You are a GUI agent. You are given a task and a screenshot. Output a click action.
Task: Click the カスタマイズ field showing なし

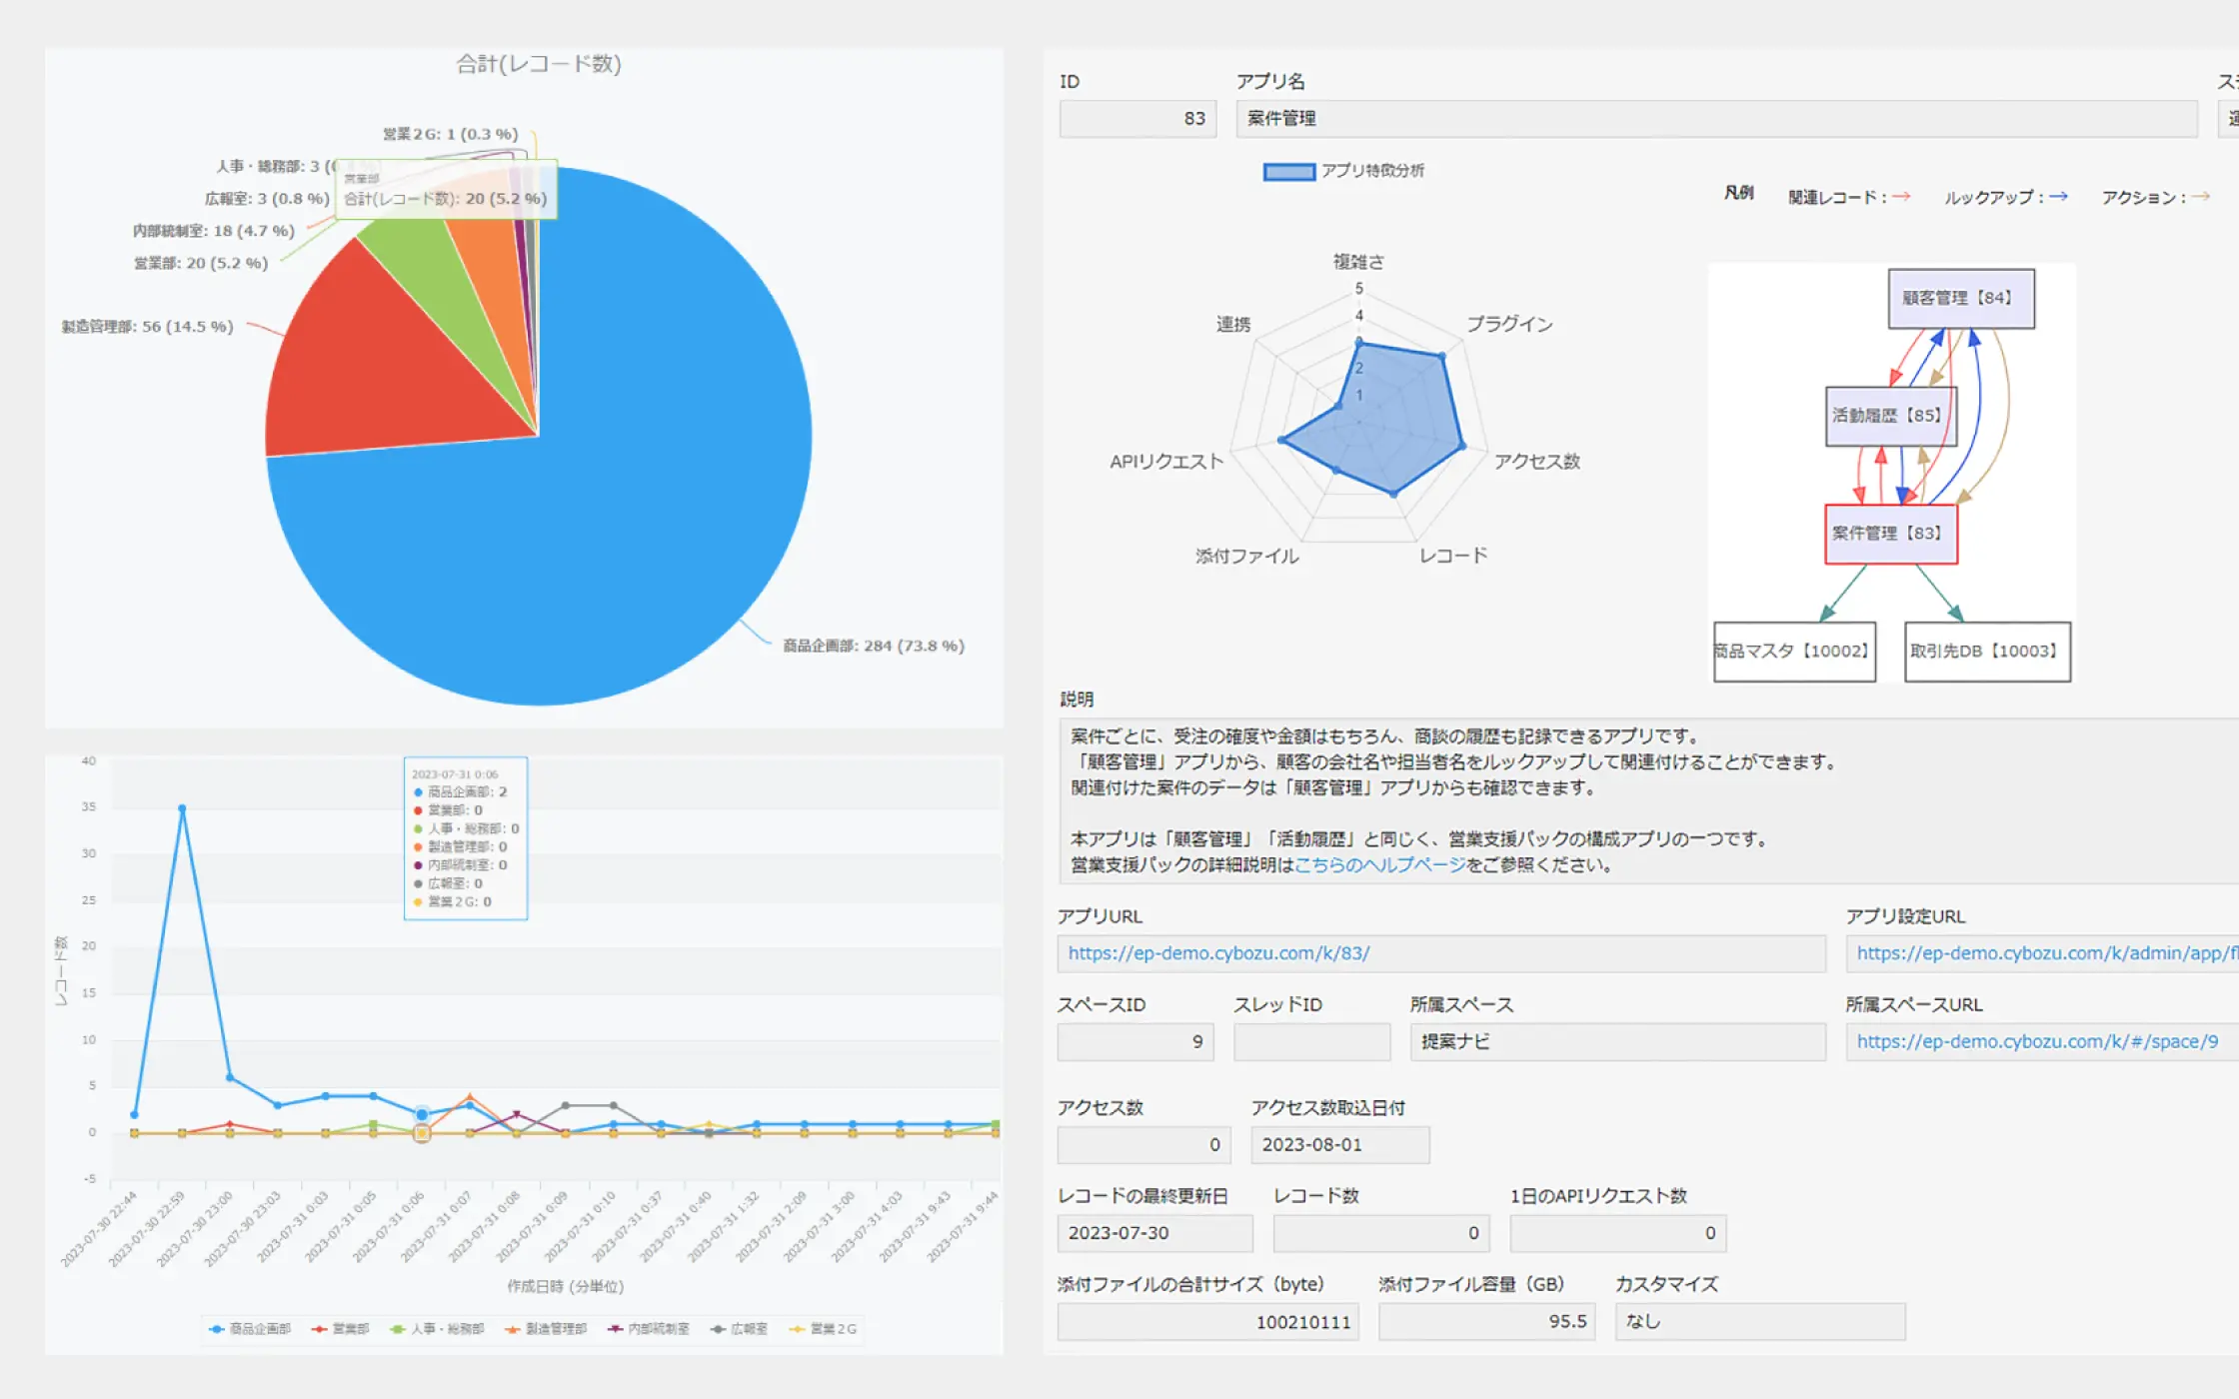[x=1758, y=1321]
